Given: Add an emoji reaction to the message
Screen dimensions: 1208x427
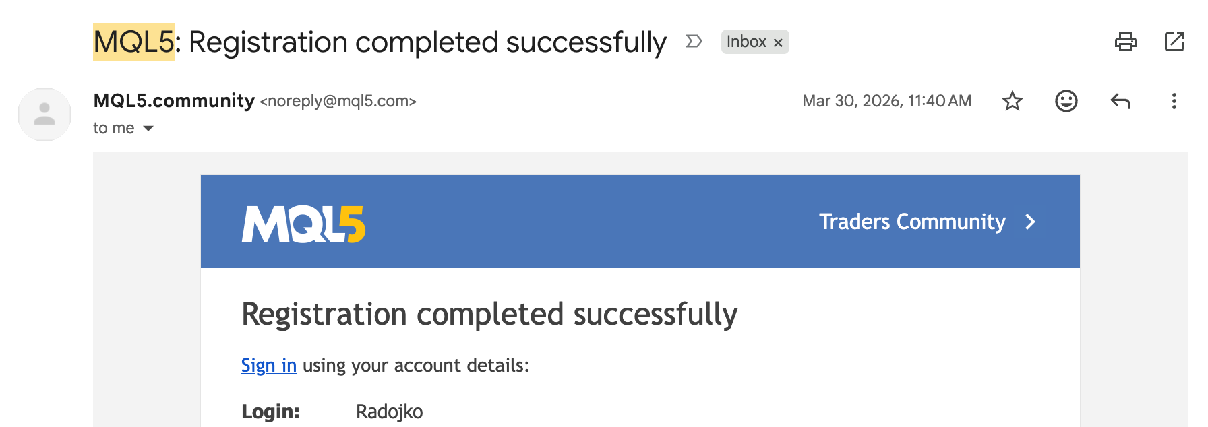Looking at the screenshot, I should point(1066,101).
